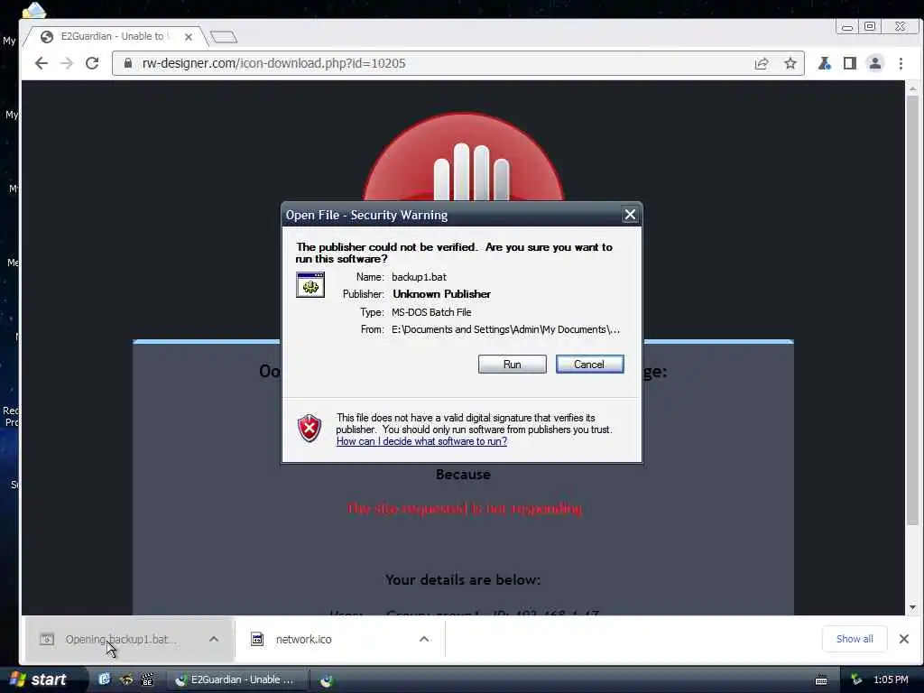Click the red 'site requested is not responding' text

465,509
